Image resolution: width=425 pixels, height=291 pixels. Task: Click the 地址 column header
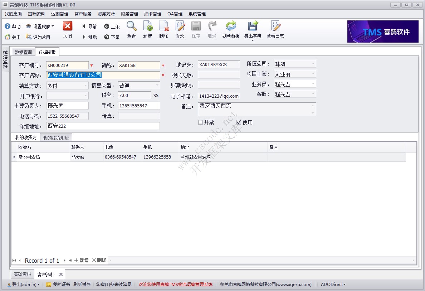click(x=223, y=147)
